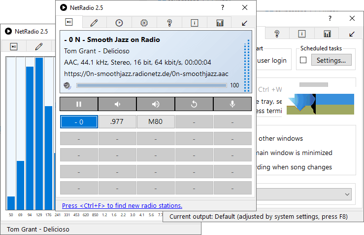
Task: Click the microphone record button
Action: [232, 104]
